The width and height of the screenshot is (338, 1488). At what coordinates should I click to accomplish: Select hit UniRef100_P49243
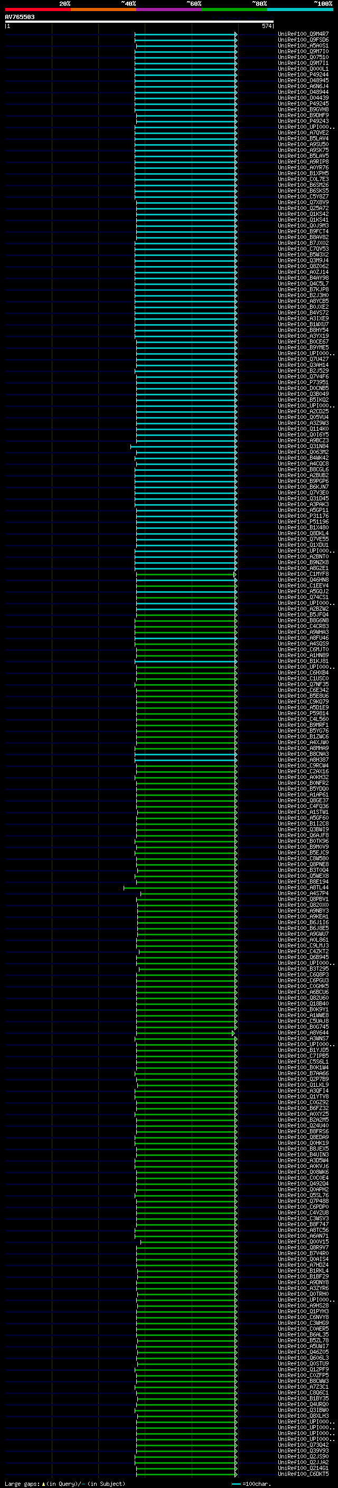pos(303,121)
